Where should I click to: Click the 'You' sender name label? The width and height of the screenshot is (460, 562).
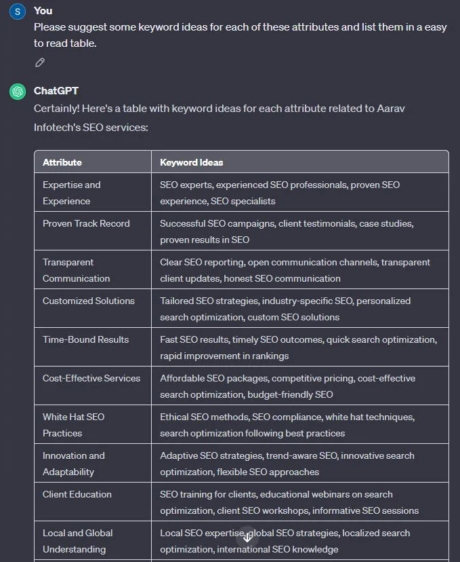(43, 11)
